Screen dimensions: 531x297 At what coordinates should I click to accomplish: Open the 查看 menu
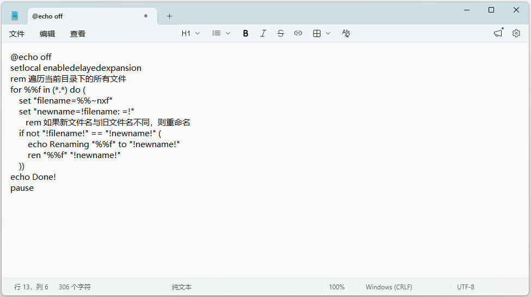(x=78, y=34)
